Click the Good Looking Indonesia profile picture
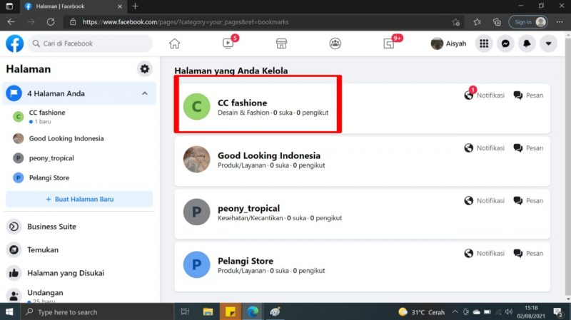Viewport: 571px width, 320px height. (197, 159)
